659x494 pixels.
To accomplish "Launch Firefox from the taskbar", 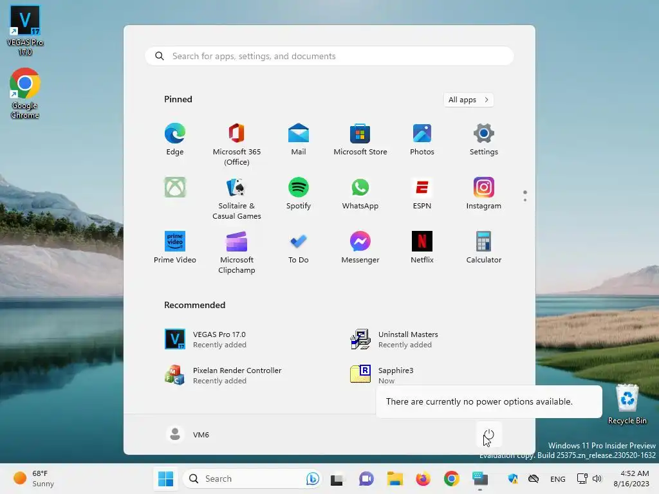I will click(x=423, y=479).
